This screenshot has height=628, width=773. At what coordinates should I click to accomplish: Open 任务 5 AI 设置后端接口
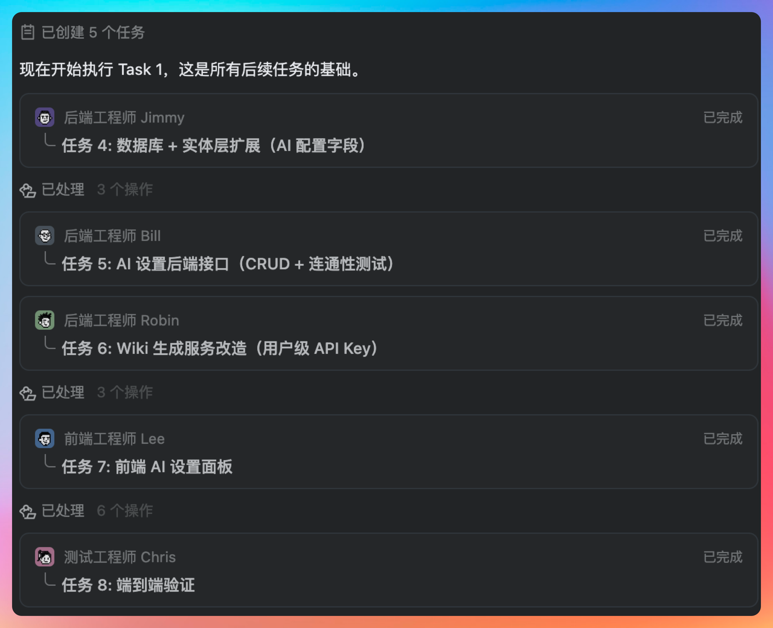(228, 264)
